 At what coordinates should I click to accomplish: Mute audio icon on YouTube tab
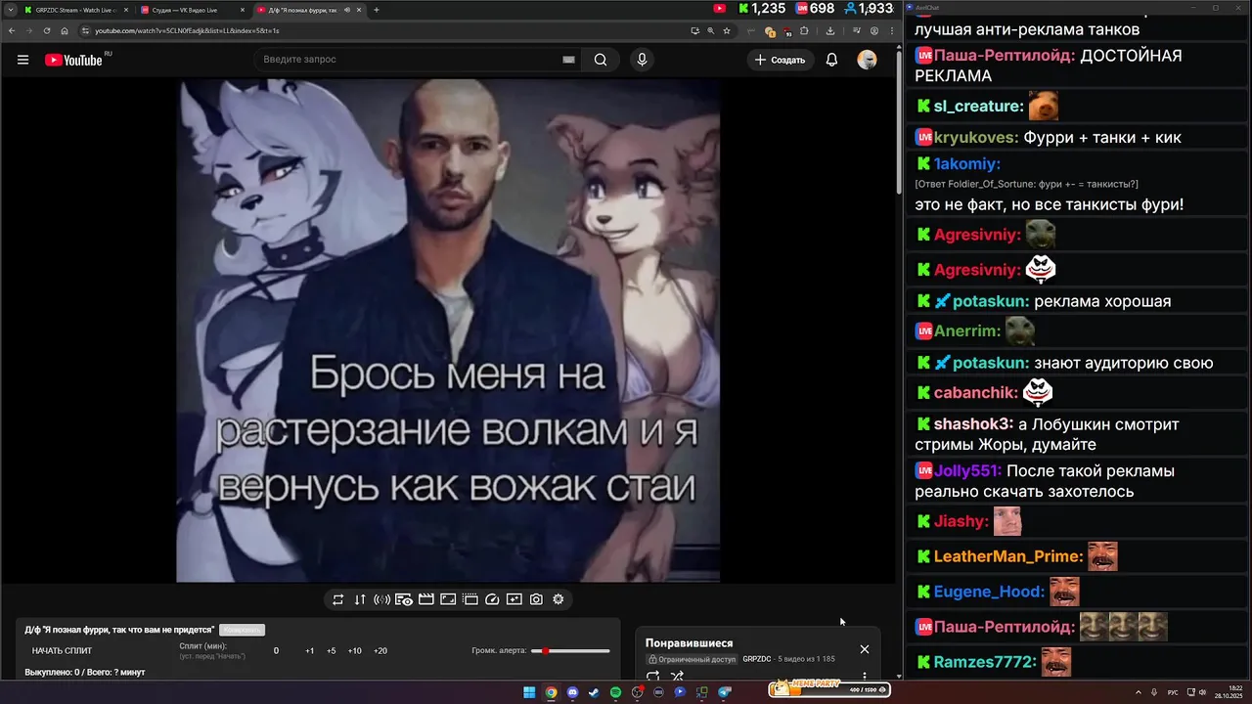[347, 10]
